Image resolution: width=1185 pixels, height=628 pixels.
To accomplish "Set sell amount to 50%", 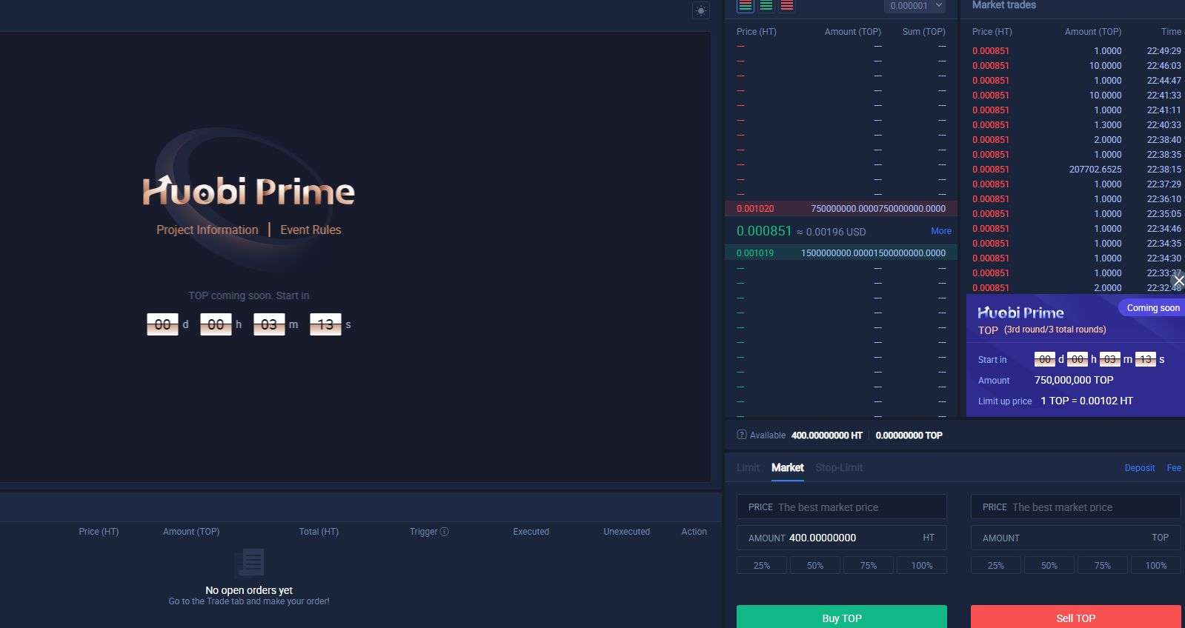I will click(x=1049, y=565).
